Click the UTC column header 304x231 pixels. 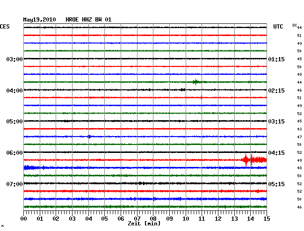pos(278,27)
